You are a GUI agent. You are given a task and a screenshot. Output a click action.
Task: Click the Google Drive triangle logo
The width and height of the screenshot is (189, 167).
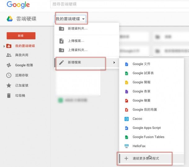pos(10,19)
